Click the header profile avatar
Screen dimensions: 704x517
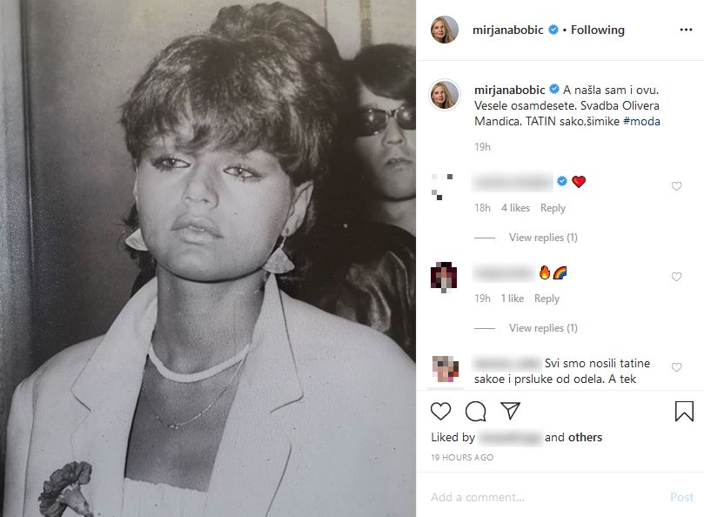[x=445, y=30]
